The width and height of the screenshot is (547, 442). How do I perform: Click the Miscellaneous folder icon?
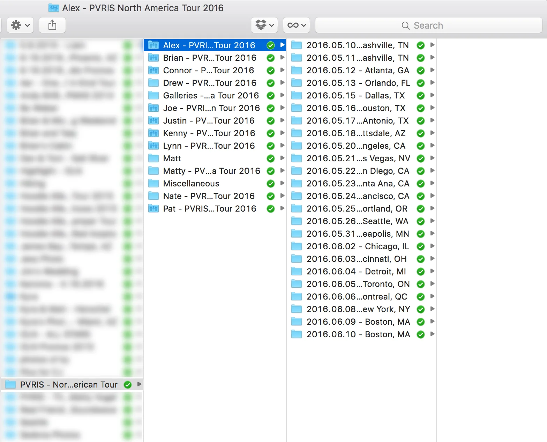[x=153, y=183]
